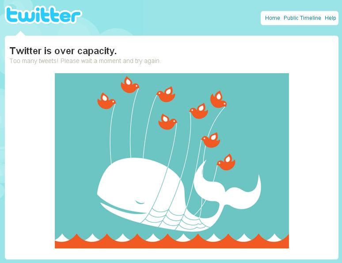Select the topmost orange bird
342x263 pixels.
coord(130,85)
